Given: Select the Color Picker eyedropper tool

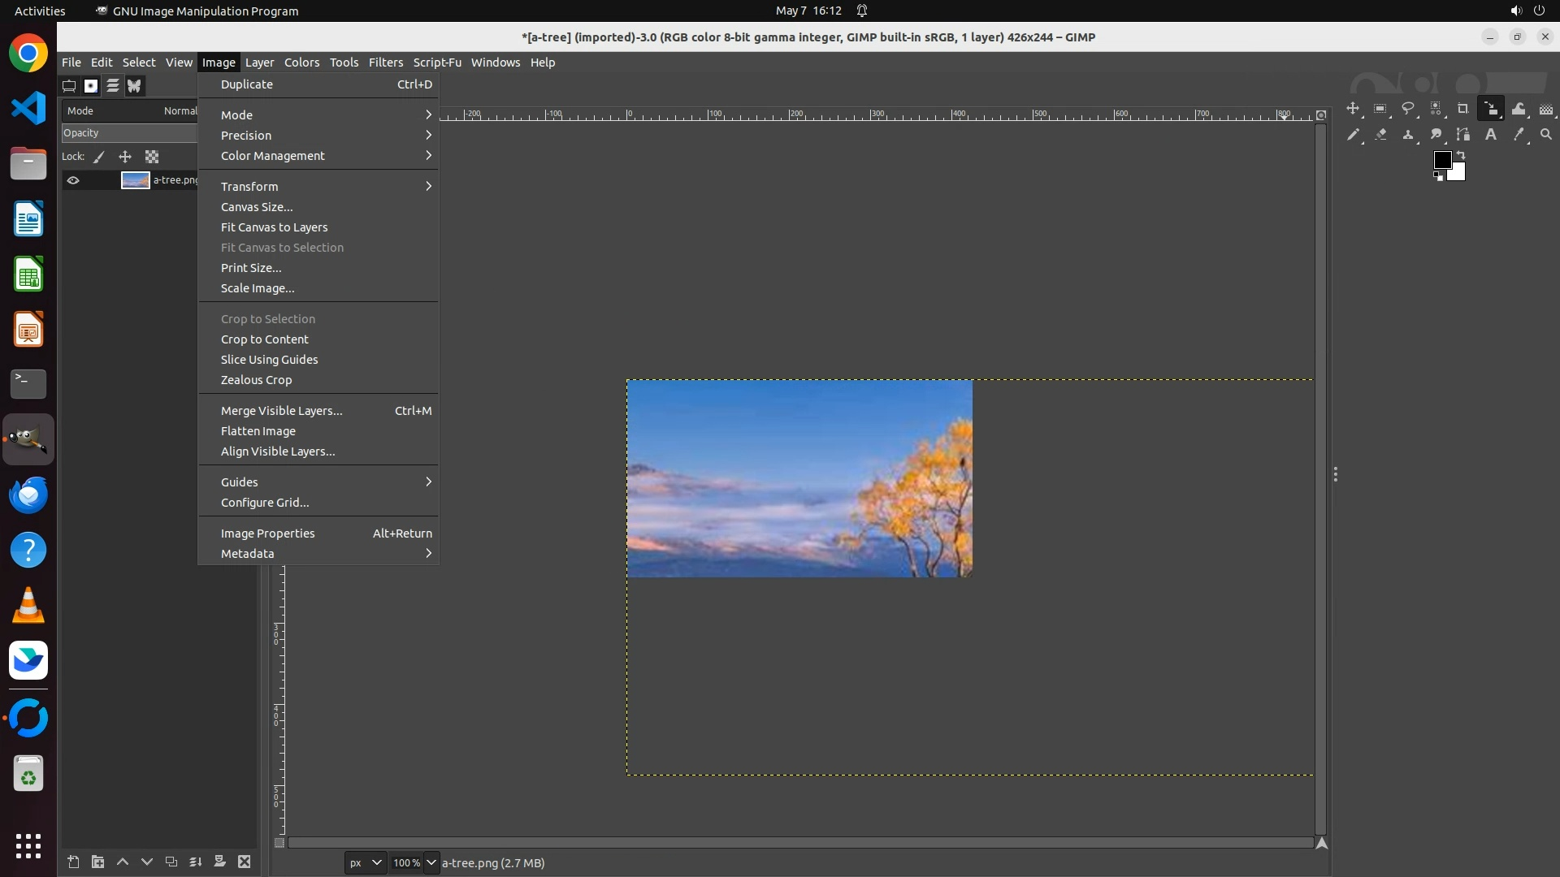Looking at the screenshot, I should (x=1519, y=135).
